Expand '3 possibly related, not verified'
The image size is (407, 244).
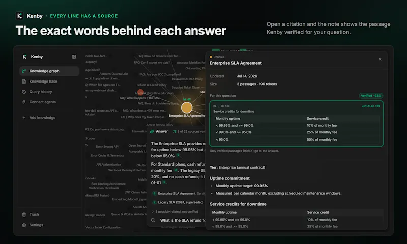tap(175, 212)
